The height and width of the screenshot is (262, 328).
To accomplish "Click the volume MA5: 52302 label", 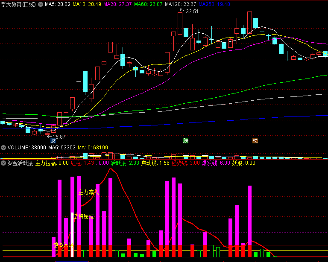I will click(x=62, y=148).
